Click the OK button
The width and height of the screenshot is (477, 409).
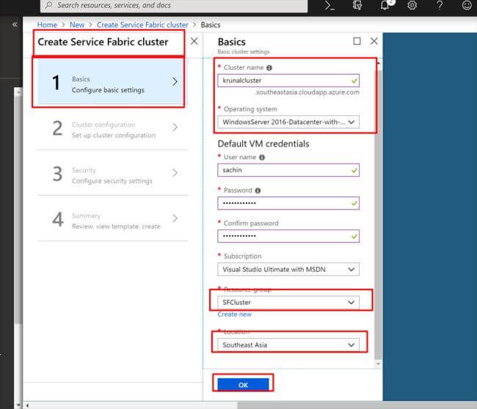(x=243, y=385)
